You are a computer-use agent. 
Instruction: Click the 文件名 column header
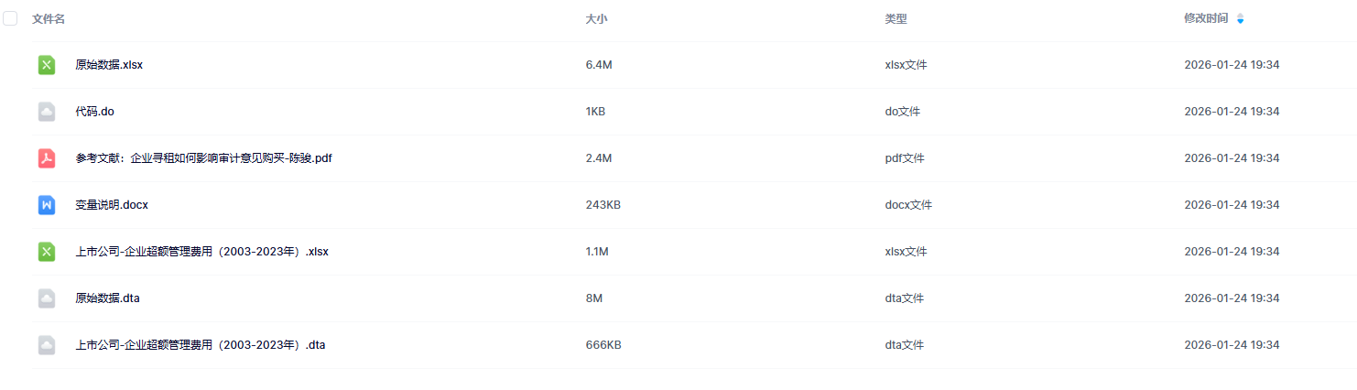coord(49,18)
